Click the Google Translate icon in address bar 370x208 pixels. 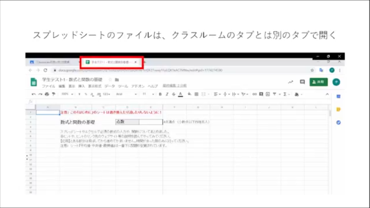pyautogui.click(x=321, y=70)
